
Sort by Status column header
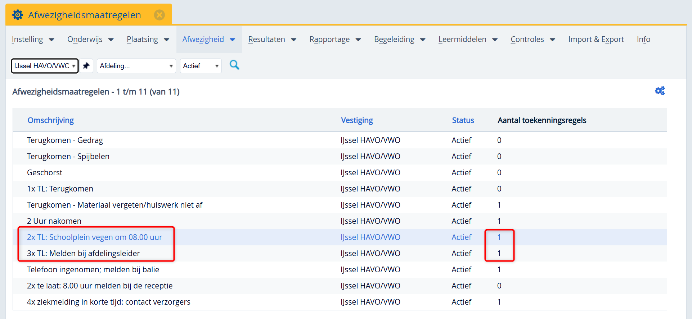[x=463, y=120]
